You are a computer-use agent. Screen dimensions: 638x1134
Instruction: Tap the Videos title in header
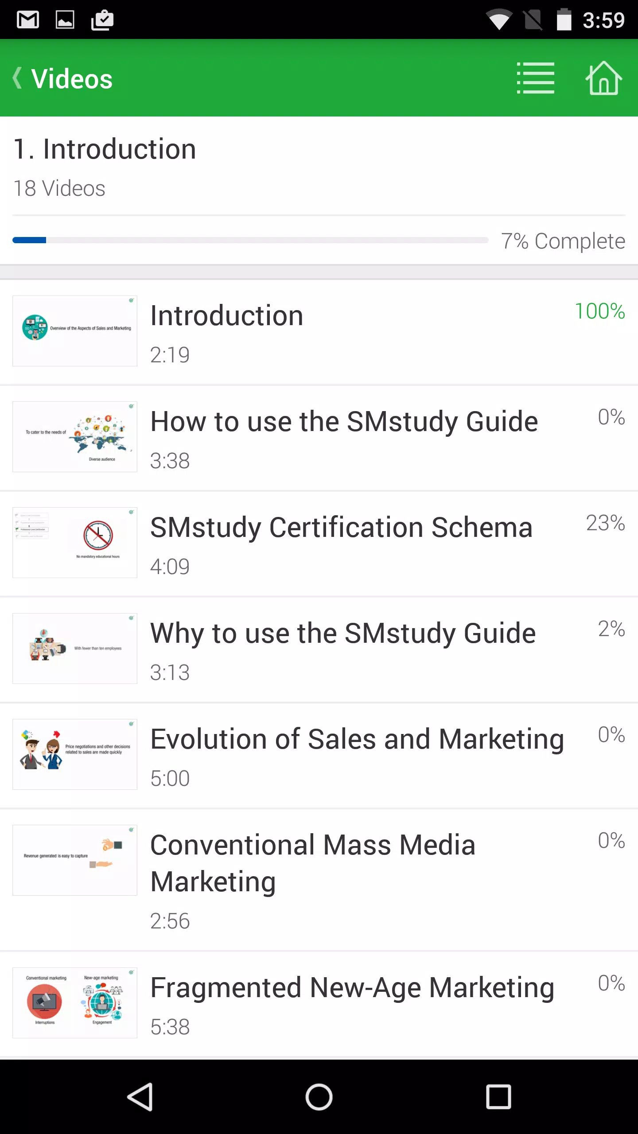tap(72, 79)
